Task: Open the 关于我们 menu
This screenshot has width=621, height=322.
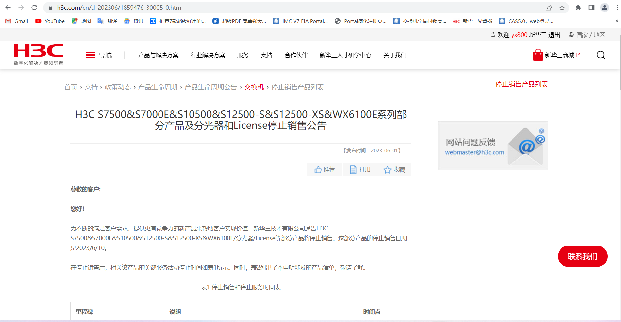Action: coord(395,55)
